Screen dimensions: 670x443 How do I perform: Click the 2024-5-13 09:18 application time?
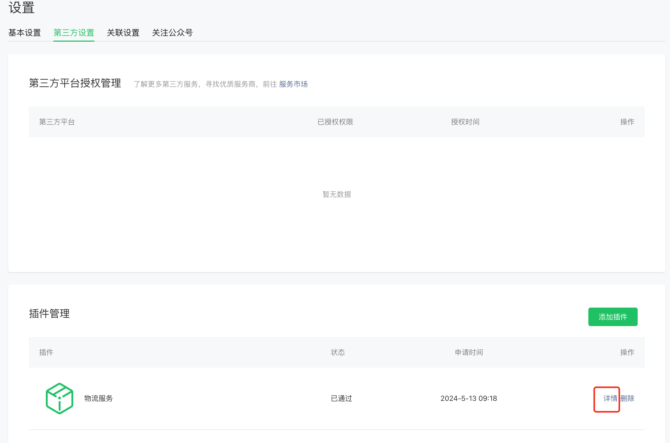pyautogui.click(x=468, y=398)
